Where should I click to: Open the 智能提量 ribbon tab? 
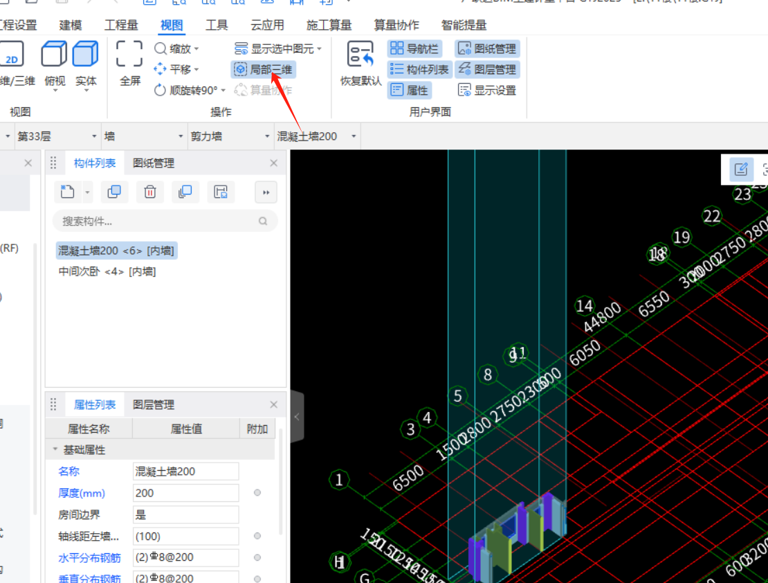(464, 25)
